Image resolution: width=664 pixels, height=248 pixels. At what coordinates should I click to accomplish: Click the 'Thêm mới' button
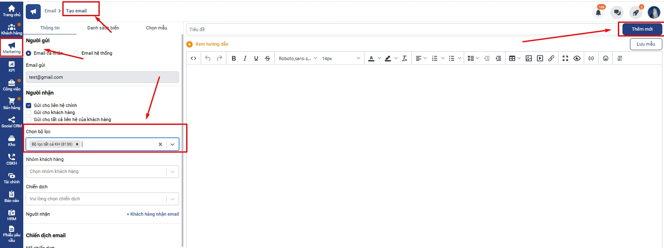642,29
